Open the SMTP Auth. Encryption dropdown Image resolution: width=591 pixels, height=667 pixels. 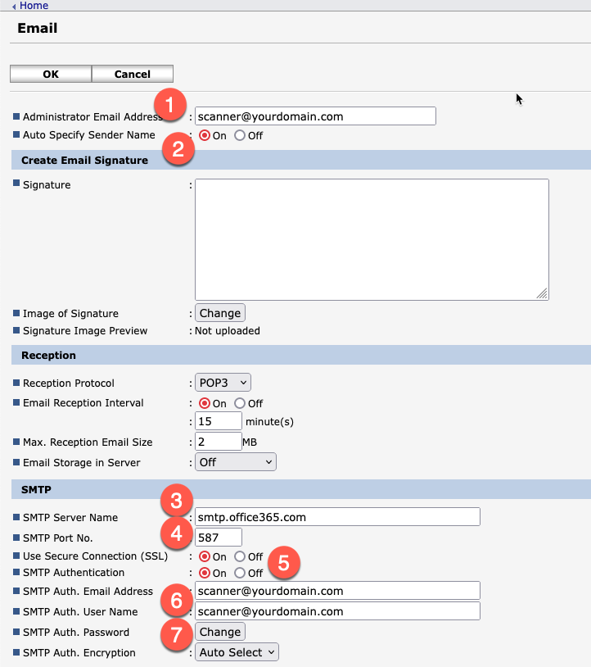(x=237, y=652)
